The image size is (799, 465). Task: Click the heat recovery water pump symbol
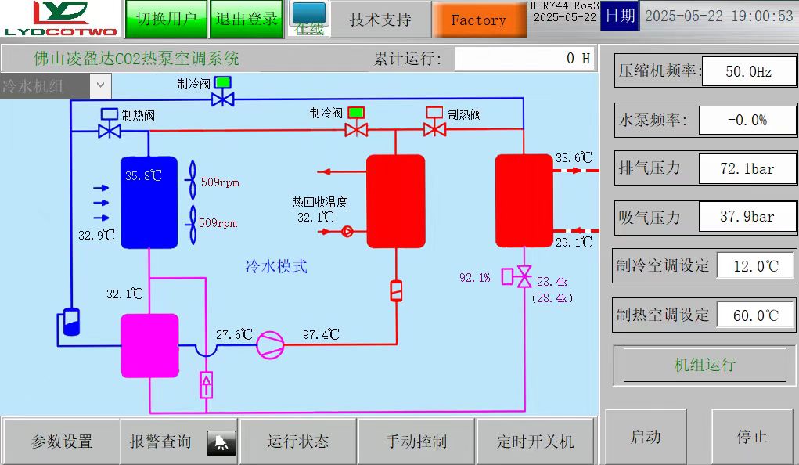[347, 232]
